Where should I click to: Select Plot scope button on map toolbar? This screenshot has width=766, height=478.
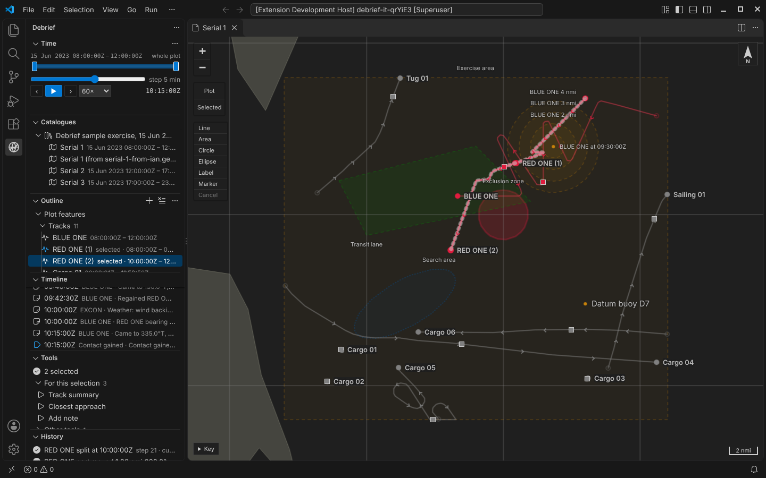210,91
